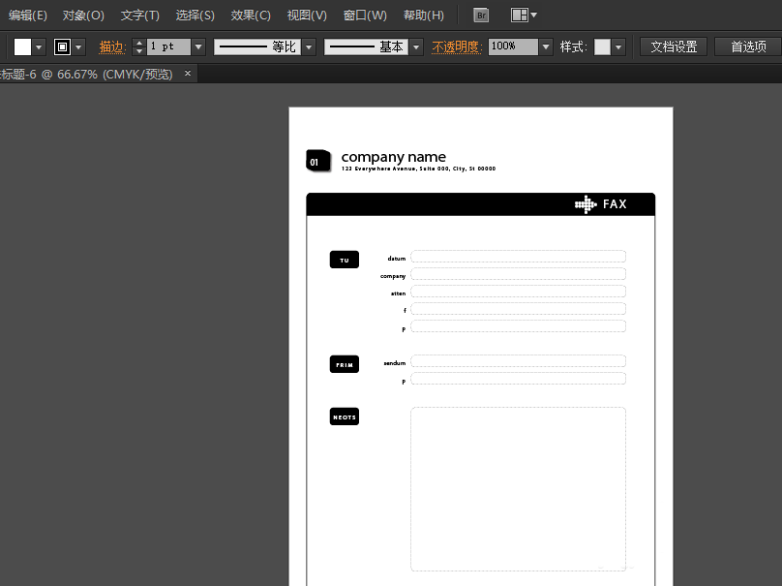The height and width of the screenshot is (586, 782).
Task: Select the black FRIM label tag
Action: (344, 364)
